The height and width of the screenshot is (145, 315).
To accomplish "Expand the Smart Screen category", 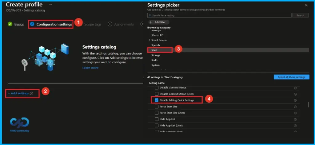I will pos(149,40).
